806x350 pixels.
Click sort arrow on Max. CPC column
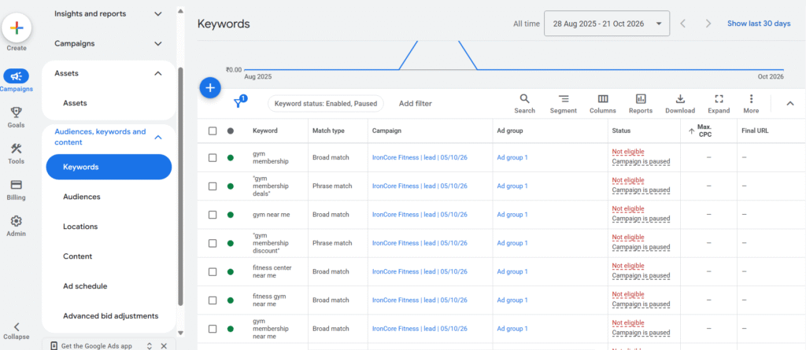pos(691,131)
